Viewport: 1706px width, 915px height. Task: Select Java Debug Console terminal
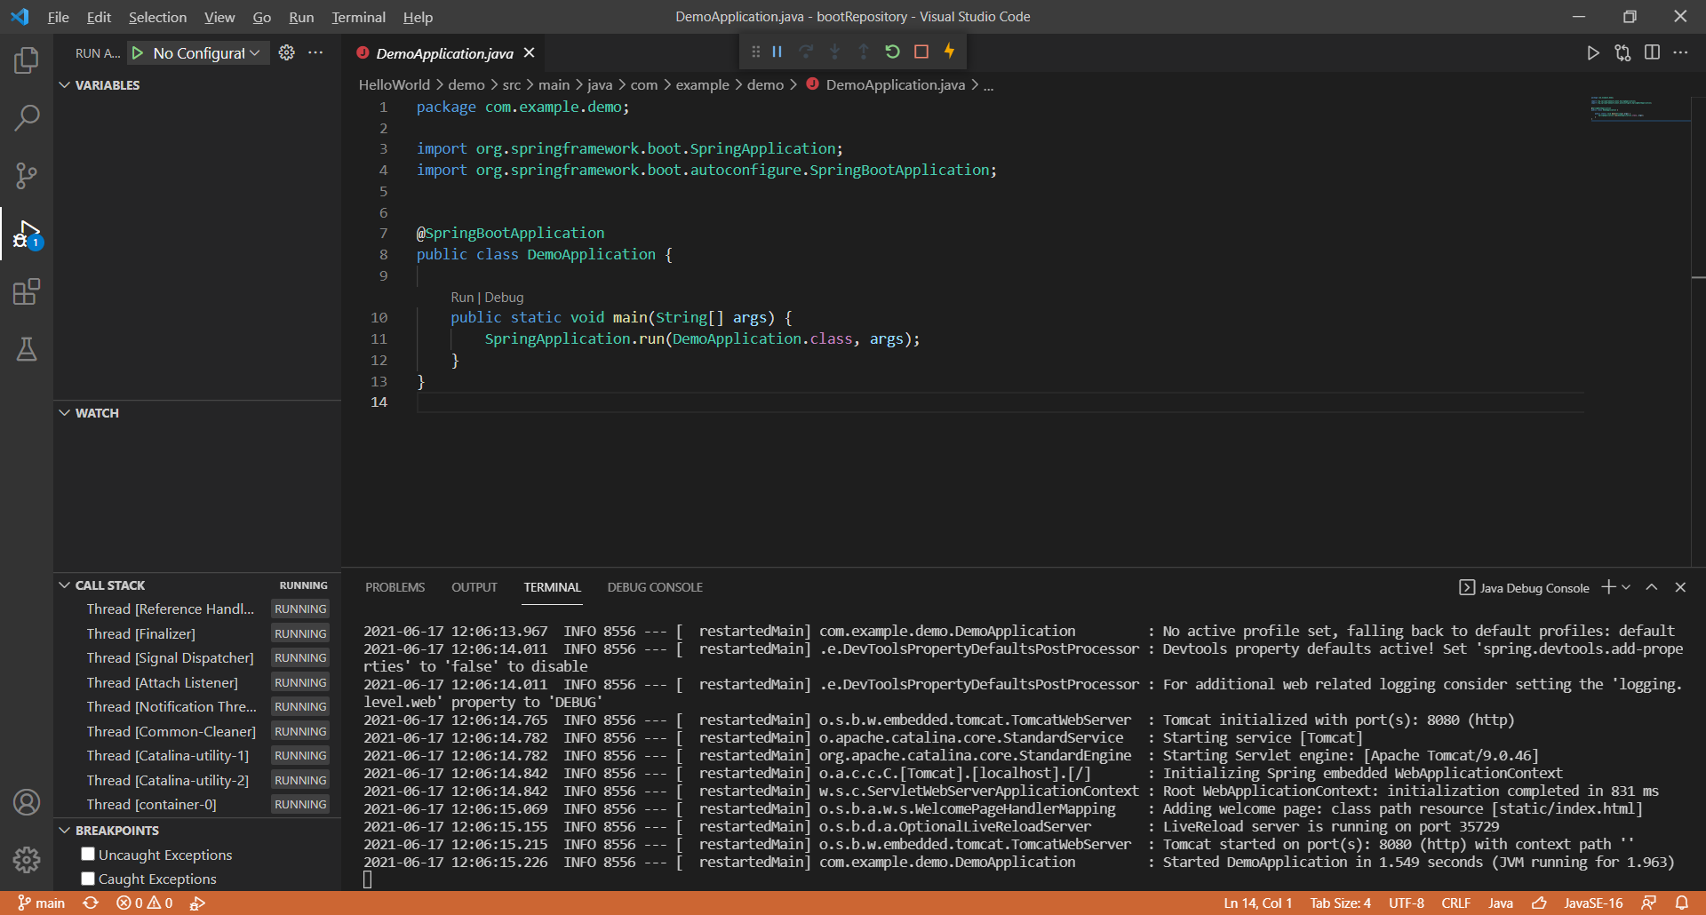click(1525, 588)
